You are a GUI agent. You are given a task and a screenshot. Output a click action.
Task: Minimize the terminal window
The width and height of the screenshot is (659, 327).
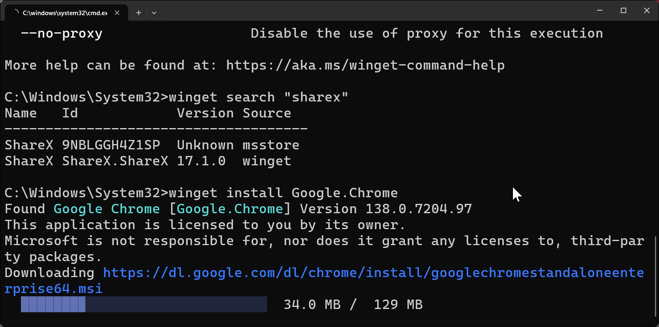(x=600, y=11)
